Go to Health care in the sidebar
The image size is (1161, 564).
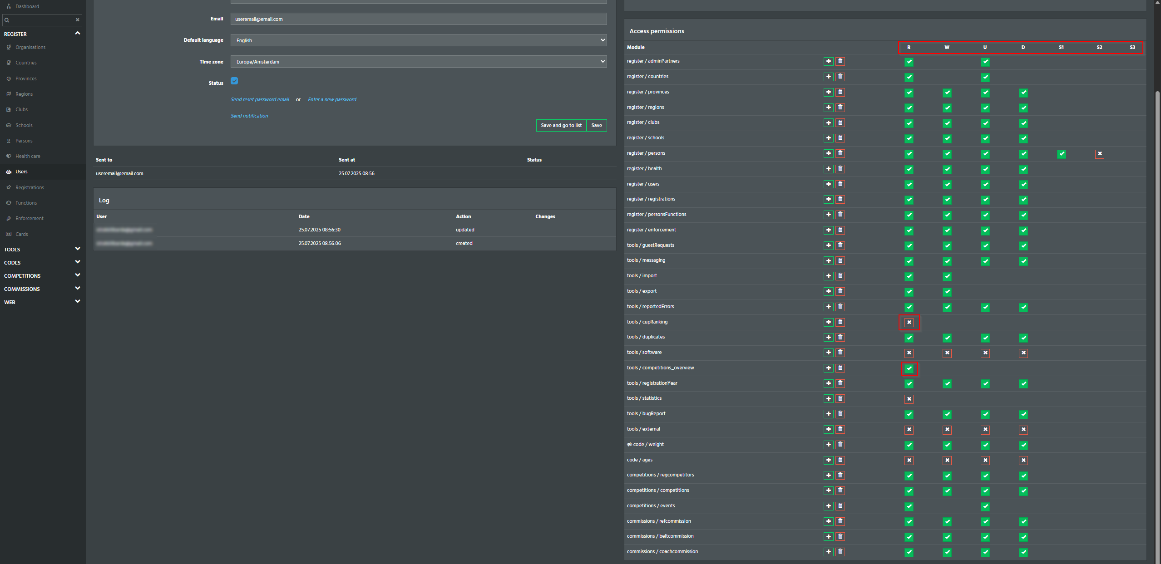tap(28, 156)
